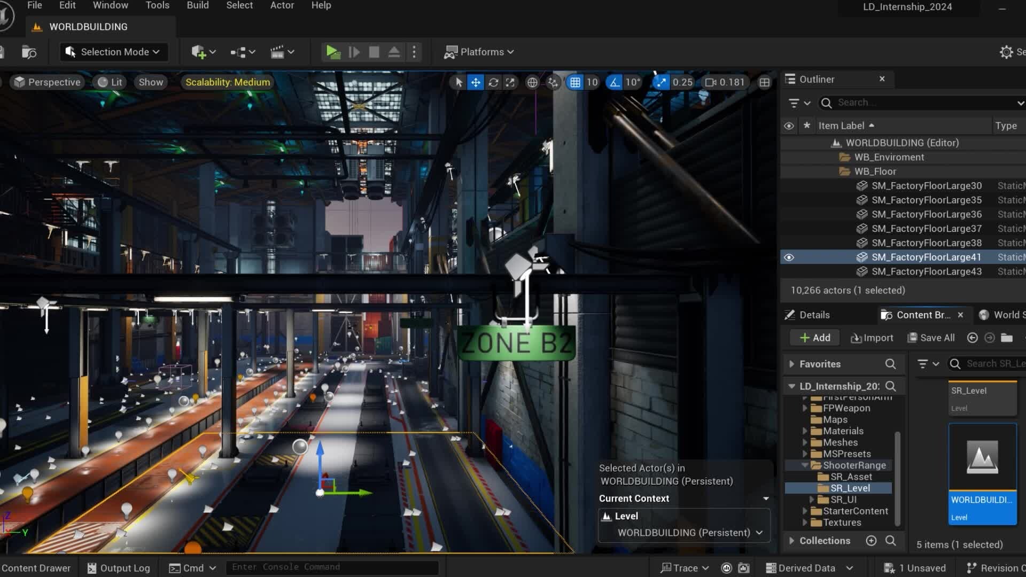Open the Perspective view dropdown
Screen dimensions: 1026x577
pos(46,82)
